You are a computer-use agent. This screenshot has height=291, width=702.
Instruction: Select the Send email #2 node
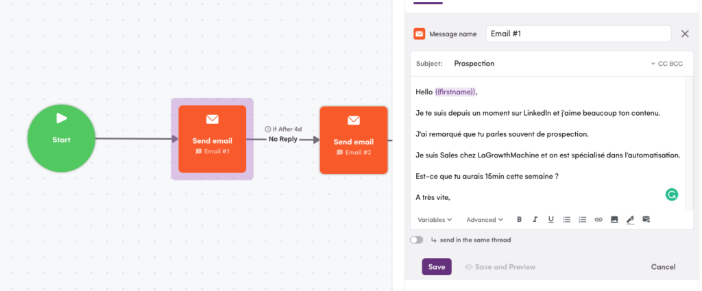coord(353,140)
